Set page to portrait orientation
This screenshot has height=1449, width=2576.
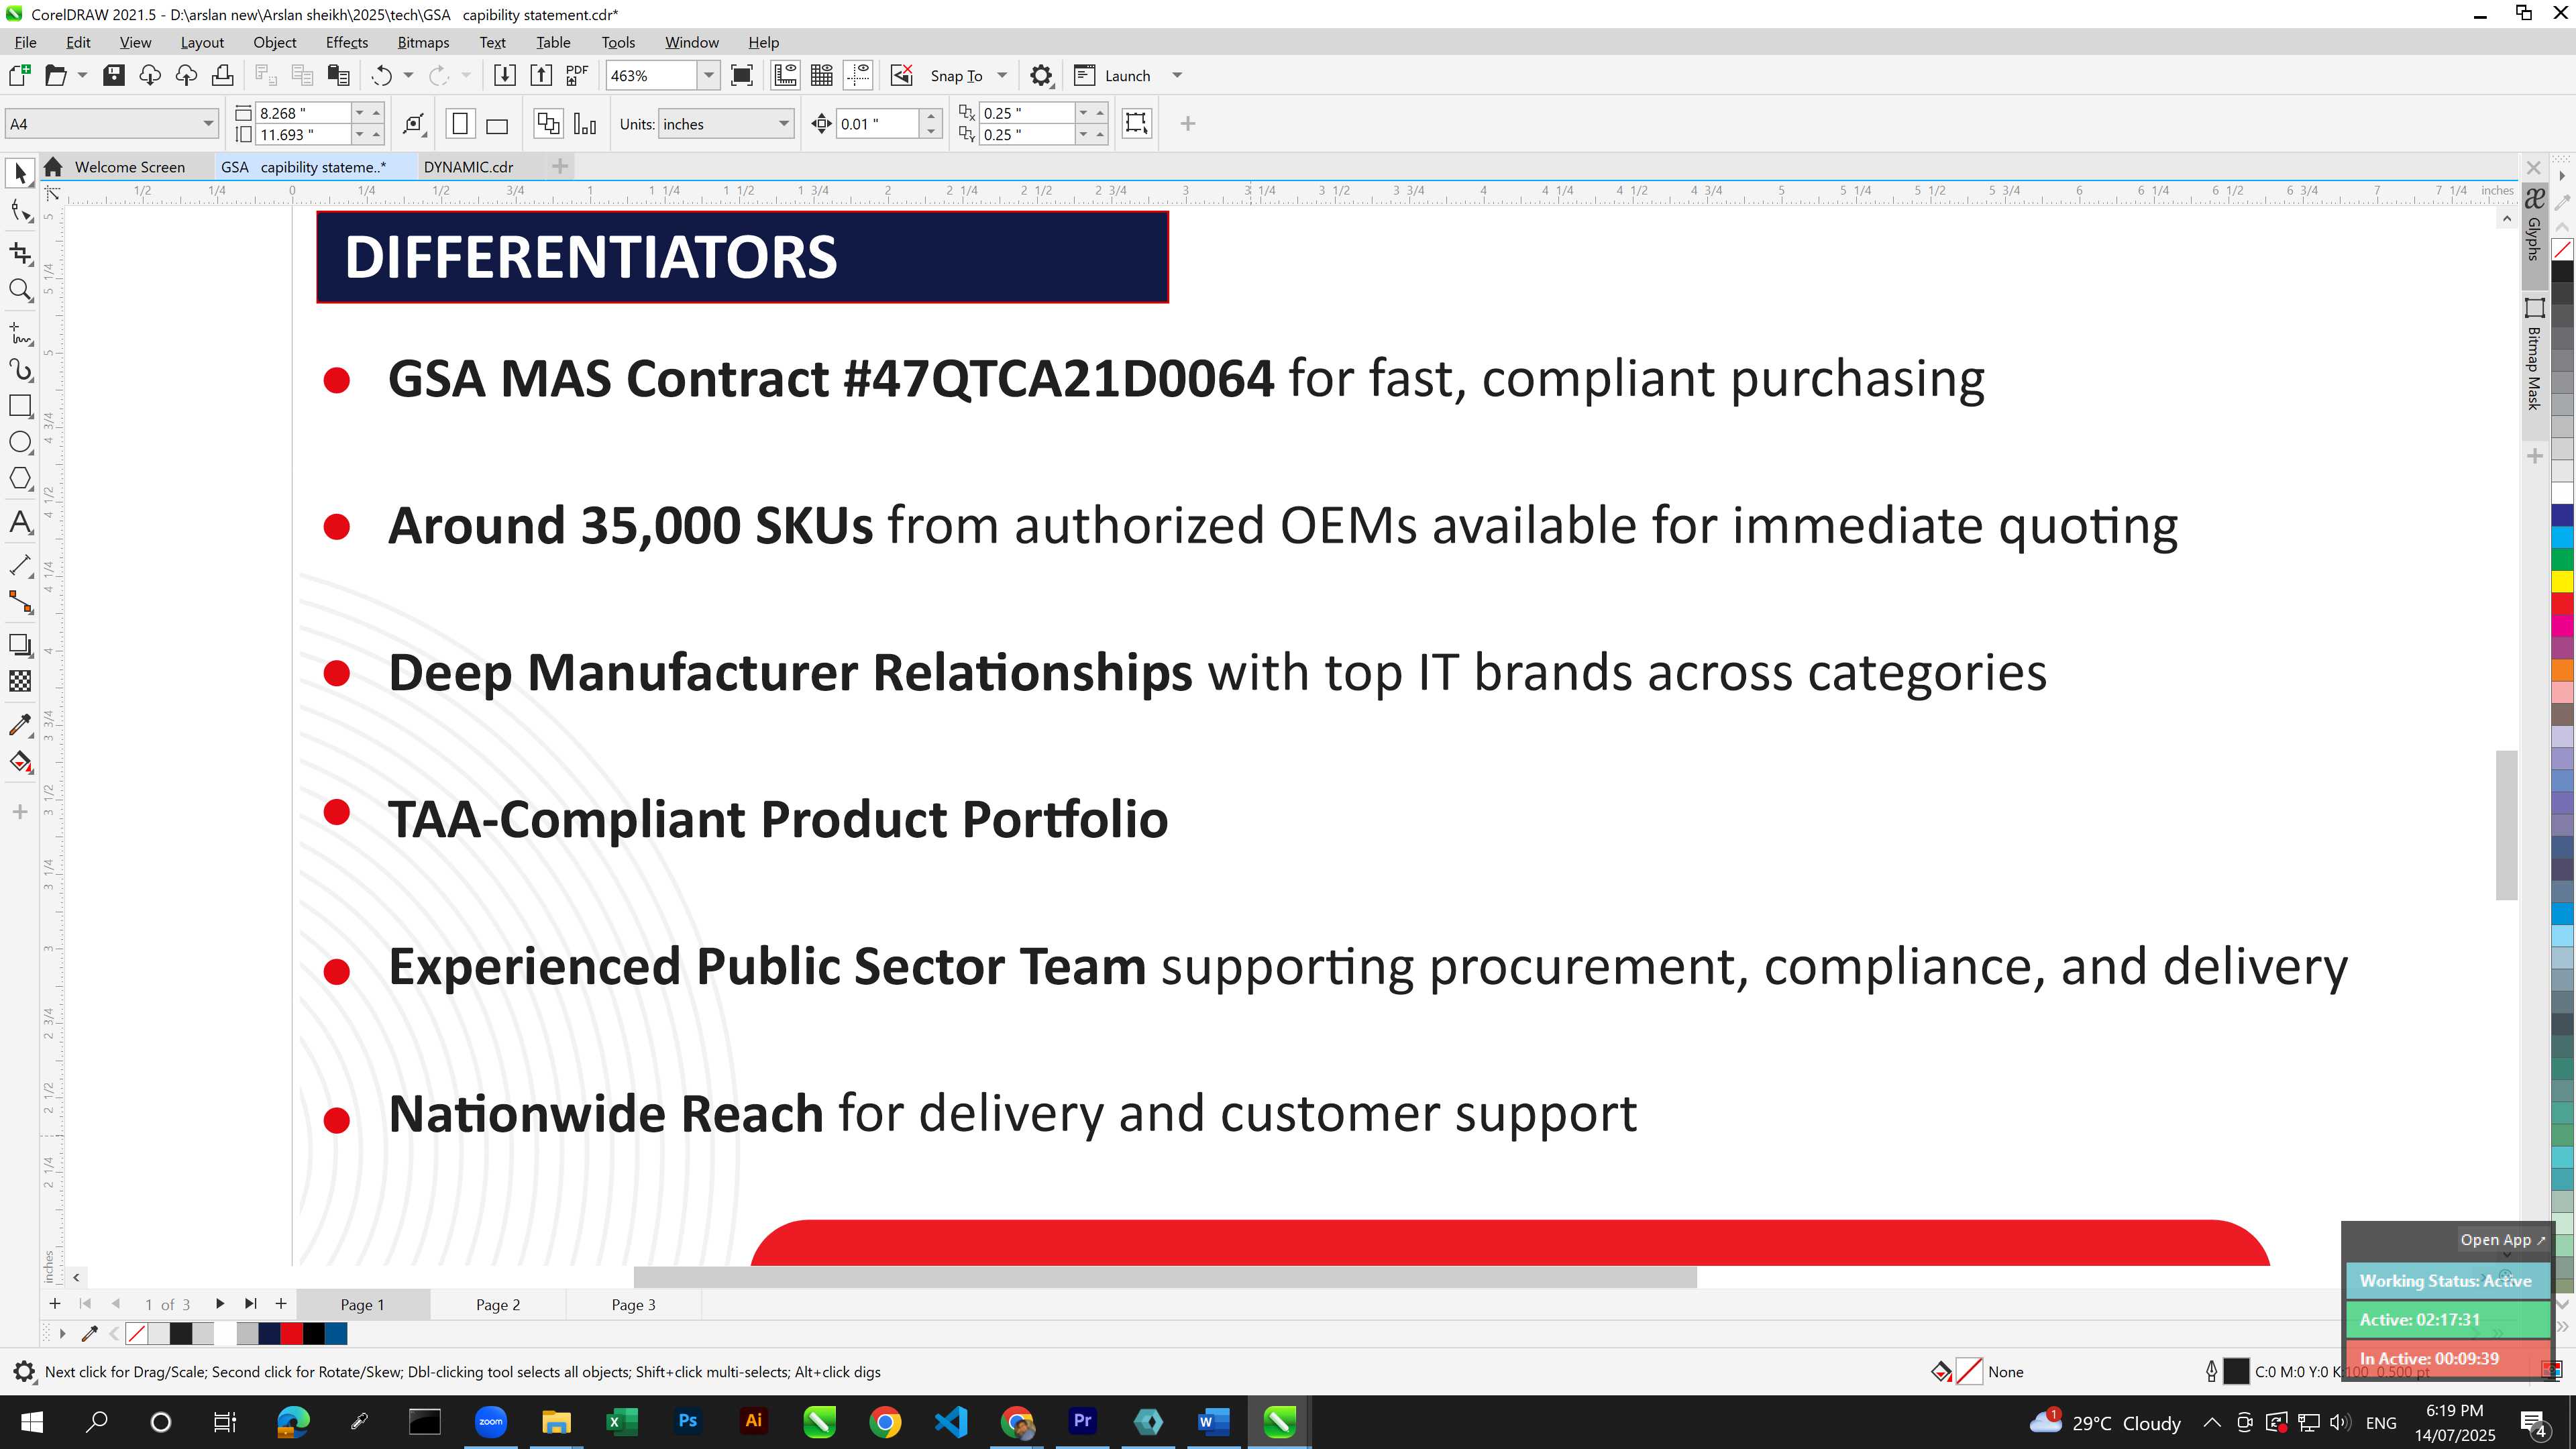pos(460,124)
